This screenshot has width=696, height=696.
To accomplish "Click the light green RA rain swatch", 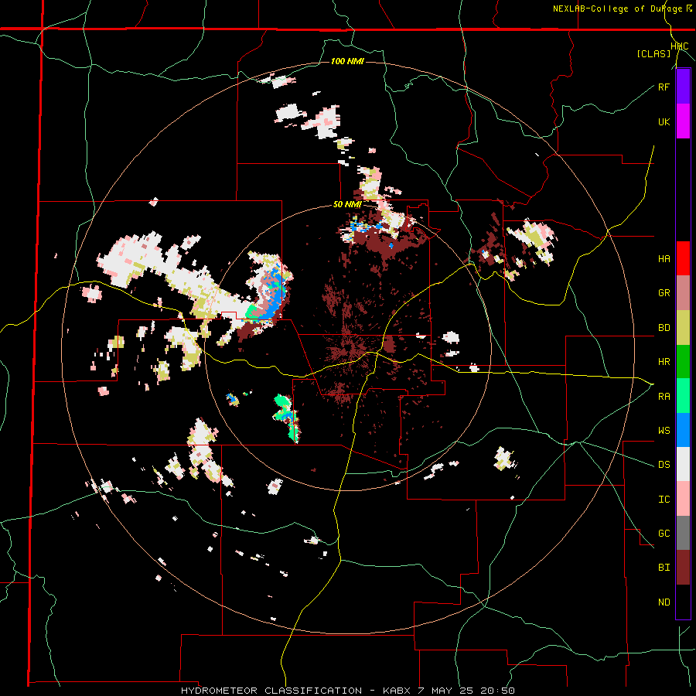I will click(x=683, y=396).
